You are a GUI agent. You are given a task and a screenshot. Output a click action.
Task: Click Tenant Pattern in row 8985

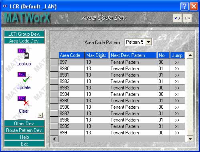tap(133, 101)
